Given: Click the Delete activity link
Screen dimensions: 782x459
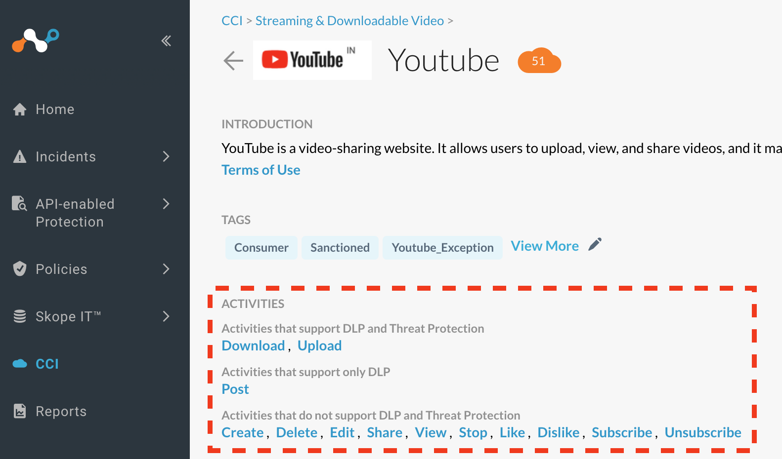Looking at the screenshot, I should (x=297, y=432).
